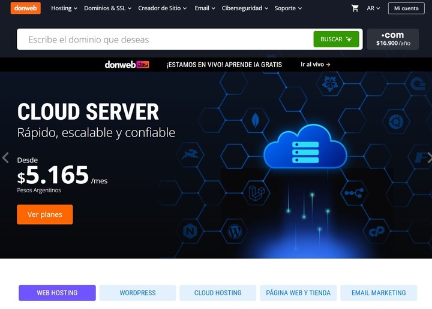The image size is (432, 309).
Task: Click the Pesos Argentinos label
Action: pyautogui.click(x=39, y=190)
